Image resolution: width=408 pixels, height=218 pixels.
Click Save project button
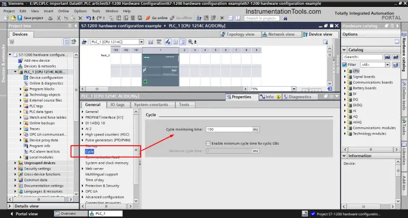(30, 18)
